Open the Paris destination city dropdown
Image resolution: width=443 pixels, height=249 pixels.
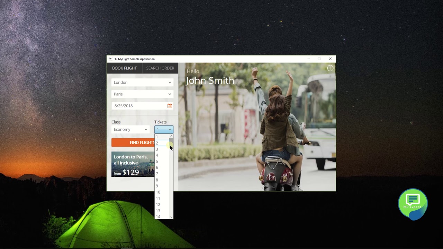[x=142, y=94]
